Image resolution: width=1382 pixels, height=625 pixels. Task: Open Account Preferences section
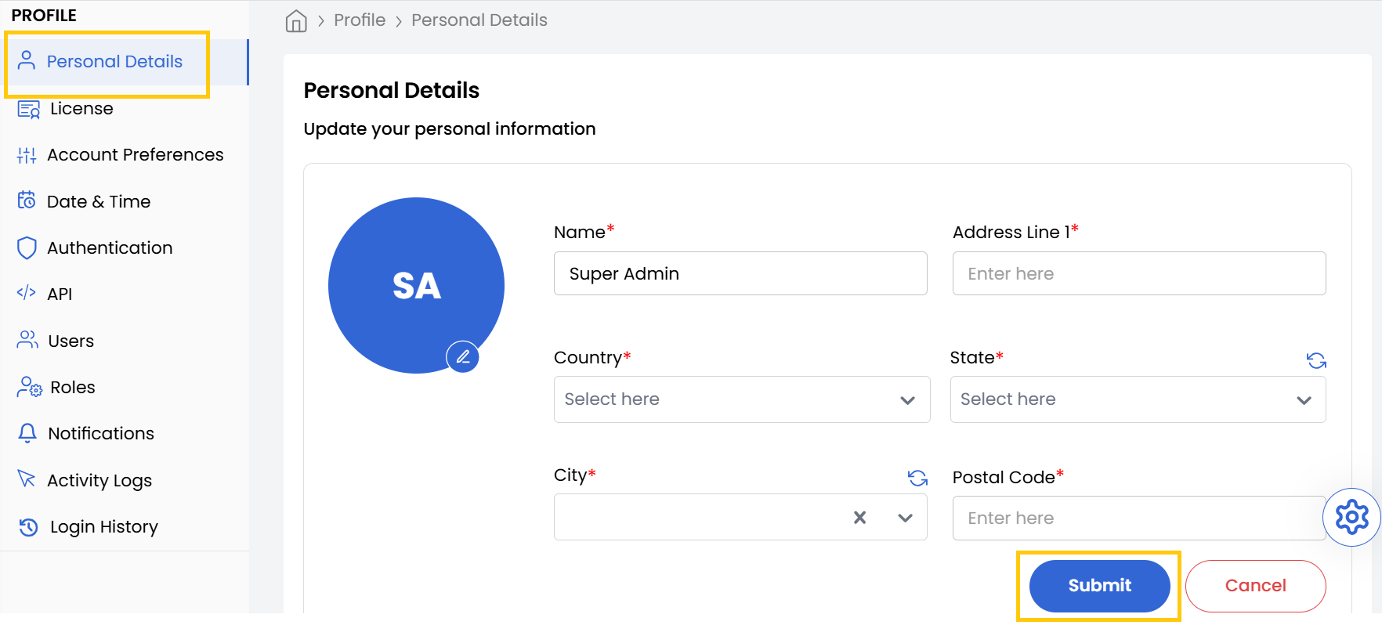pos(125,155)
